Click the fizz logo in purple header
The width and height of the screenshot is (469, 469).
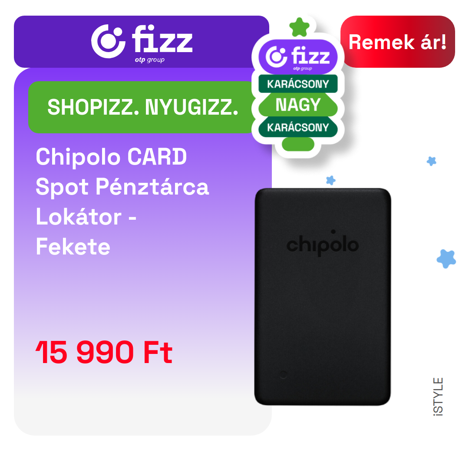(142, 42)
